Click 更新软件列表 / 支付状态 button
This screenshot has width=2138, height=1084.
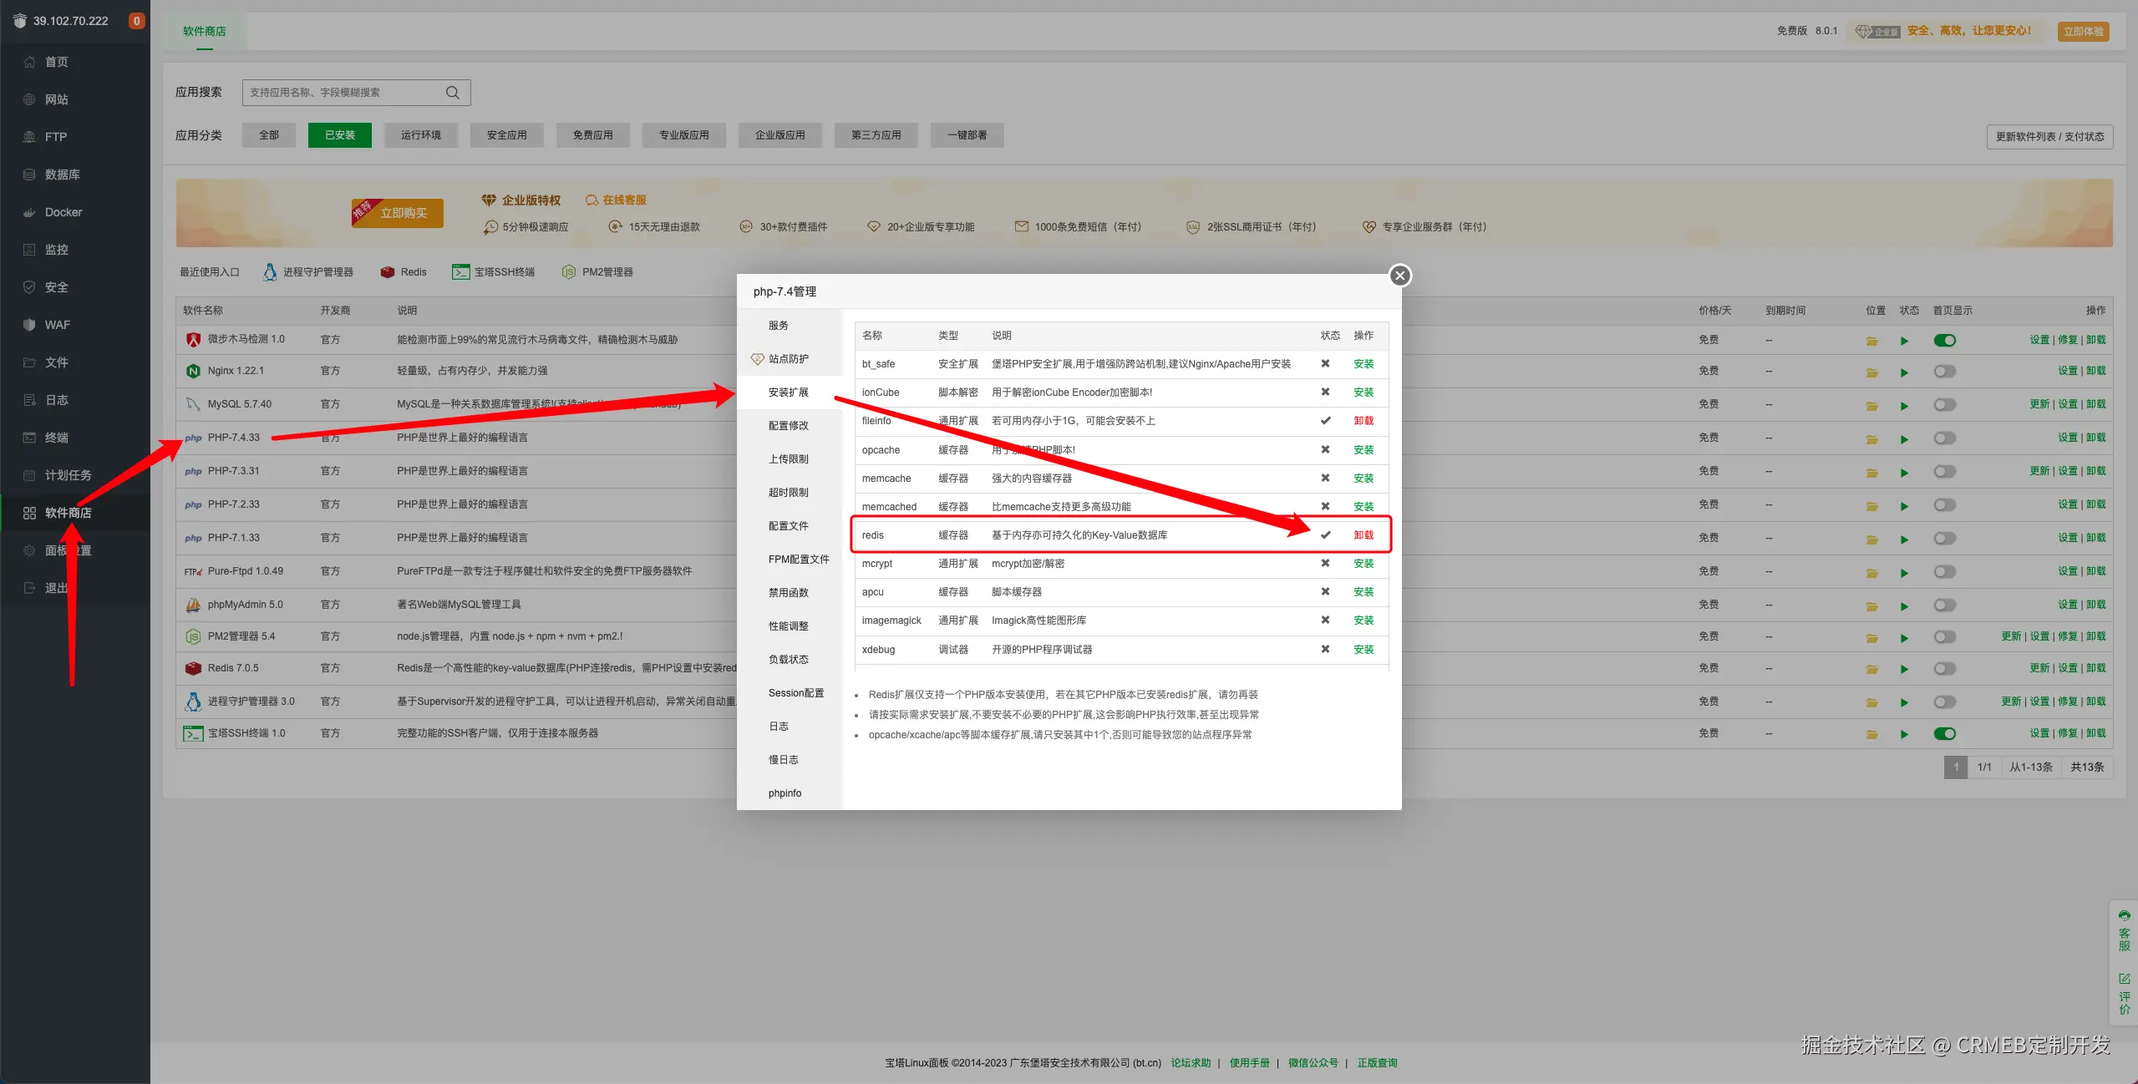click(x=2049, y=137)
